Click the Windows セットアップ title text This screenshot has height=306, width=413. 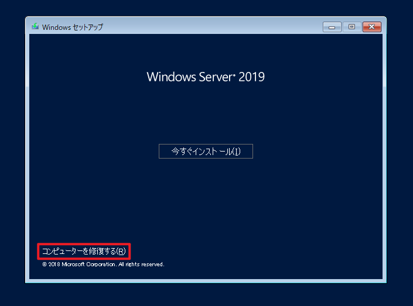73,27
